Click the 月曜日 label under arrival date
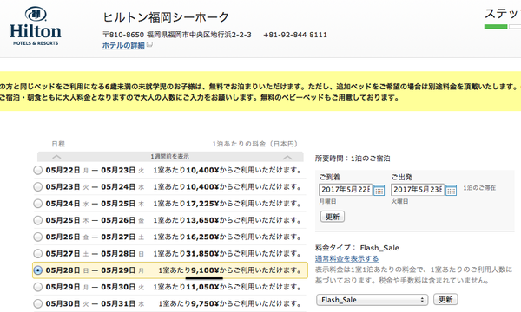Viewport: 521px width, 312px height. coord(327,202)
